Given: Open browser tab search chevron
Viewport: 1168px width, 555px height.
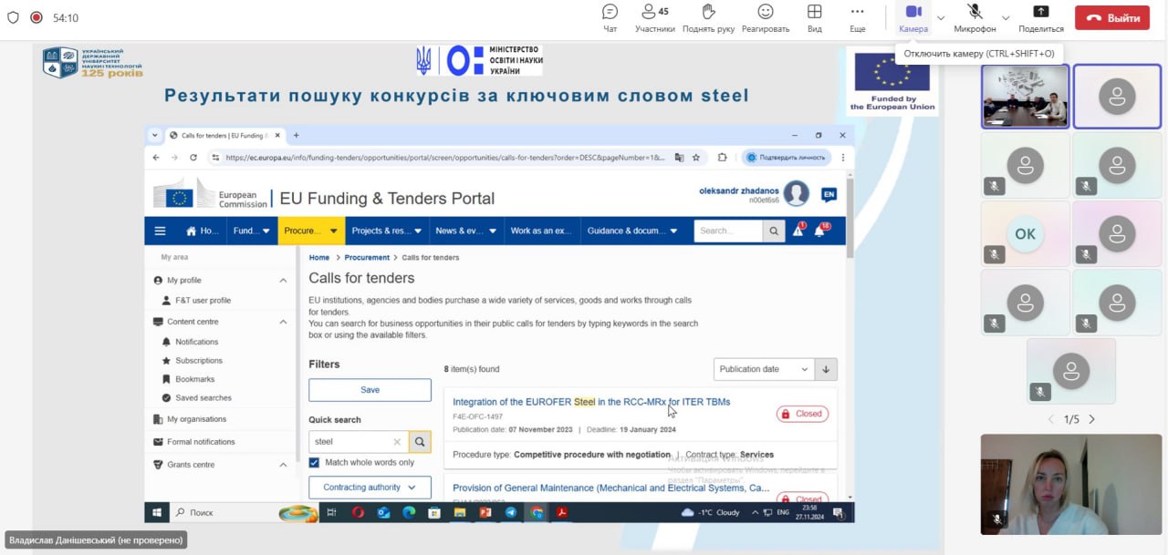Looking at the screenshot, I should (x=155, y=135).
